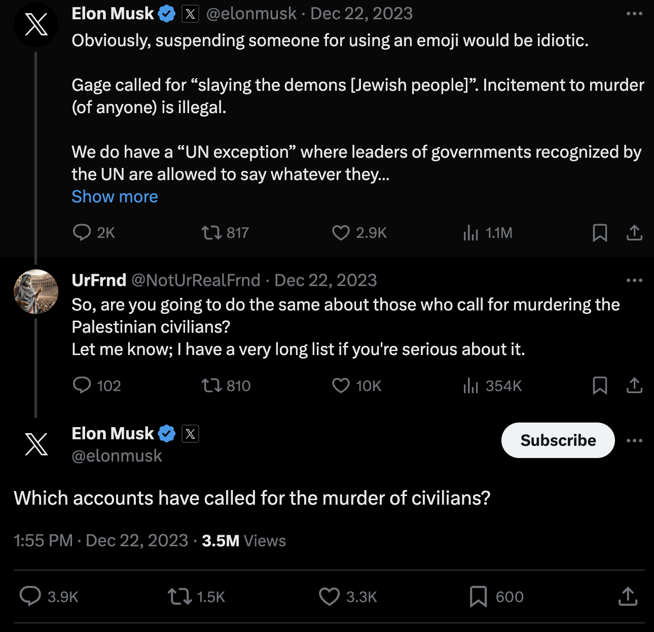Click reply icon with 2K replies
654x632 pixels.
[x=82, y=232]
